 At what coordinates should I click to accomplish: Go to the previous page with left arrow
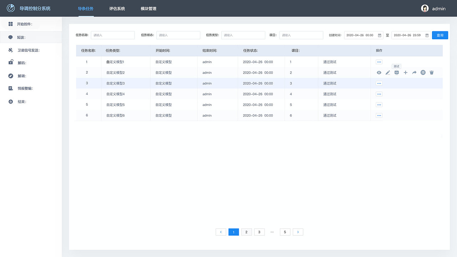pyautogui.click(x=221, y=232)
